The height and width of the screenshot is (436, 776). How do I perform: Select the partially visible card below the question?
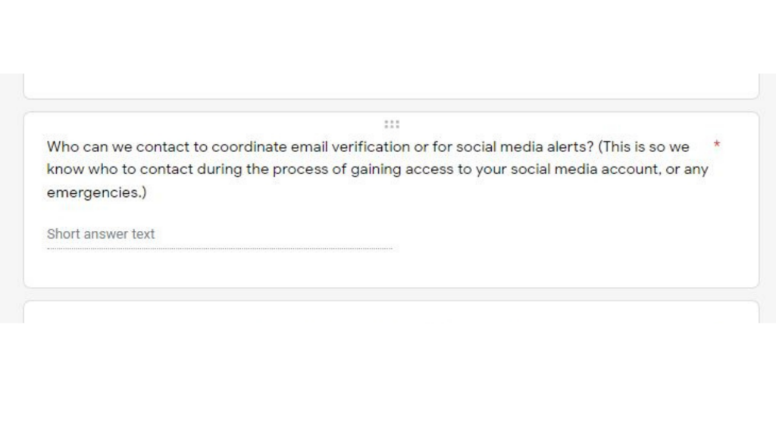click(x=391, y=312)
